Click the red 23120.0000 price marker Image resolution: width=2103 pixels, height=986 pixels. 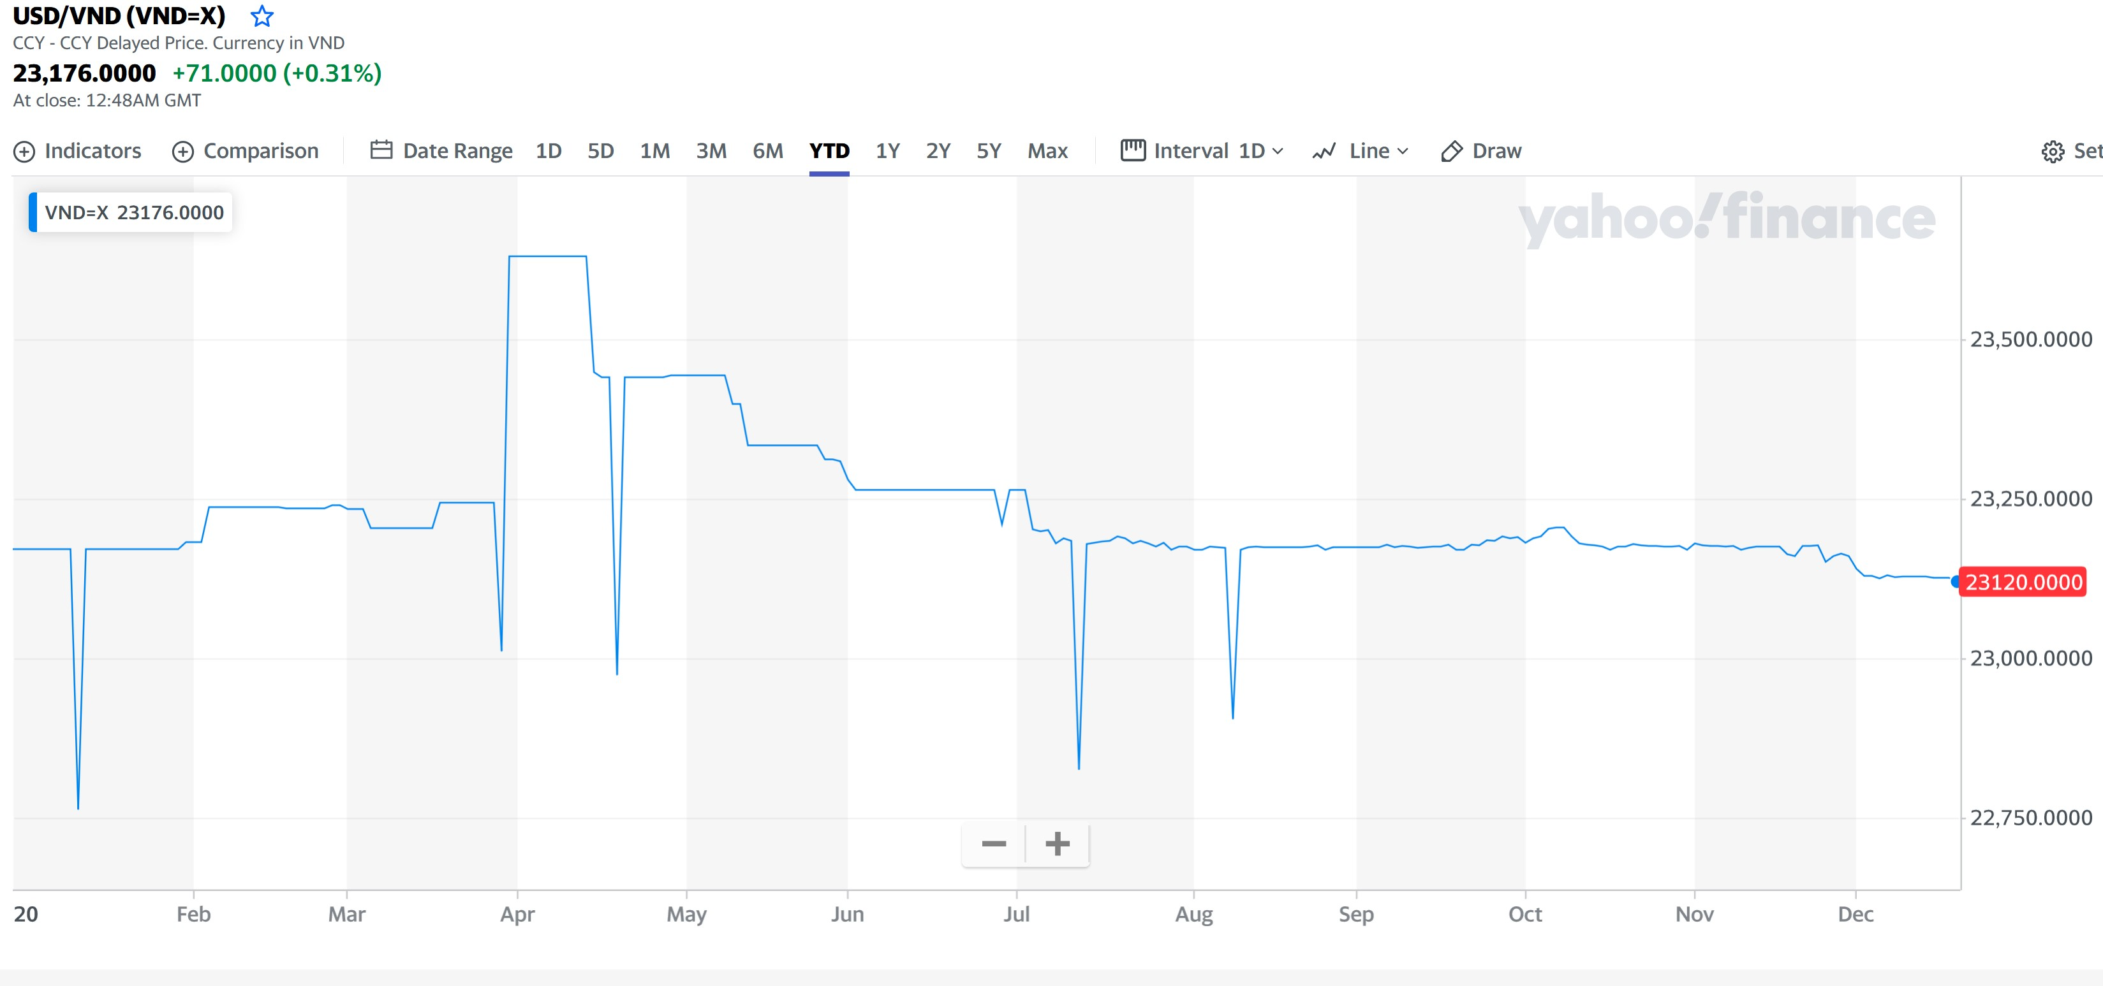tap(2023, 583)
